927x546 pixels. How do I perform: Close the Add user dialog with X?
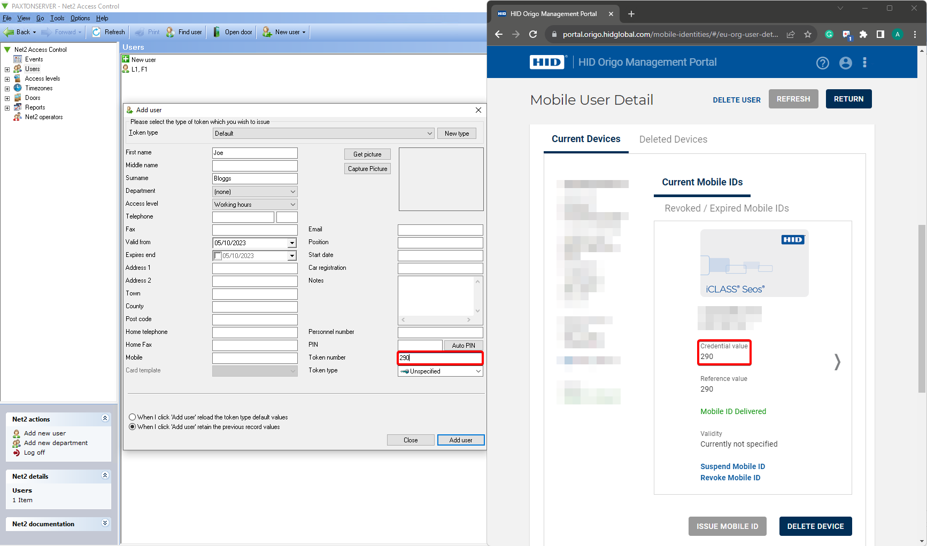pos(478,110)
